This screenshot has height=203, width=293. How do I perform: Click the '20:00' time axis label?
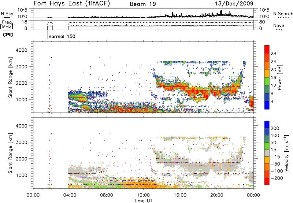217,195
